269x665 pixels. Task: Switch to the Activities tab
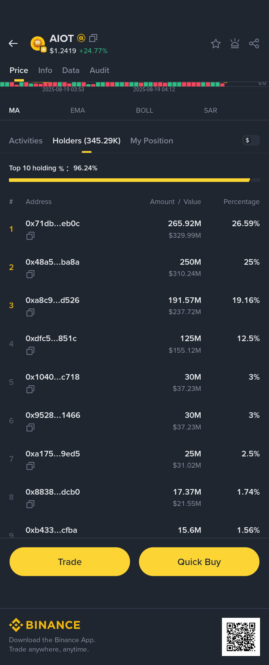click(26, 141)
